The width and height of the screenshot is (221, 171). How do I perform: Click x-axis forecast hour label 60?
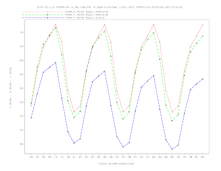[x=154, y=157]
